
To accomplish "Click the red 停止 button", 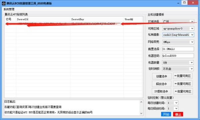I will tap(178, 114).
